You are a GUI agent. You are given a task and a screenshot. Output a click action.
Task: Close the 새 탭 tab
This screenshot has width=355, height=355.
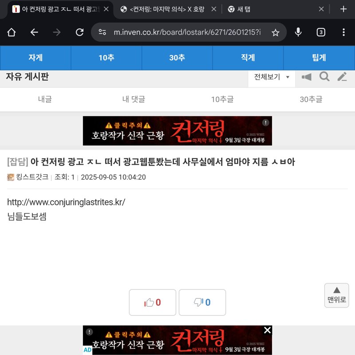pyautogui.click(x=321, y=9)
